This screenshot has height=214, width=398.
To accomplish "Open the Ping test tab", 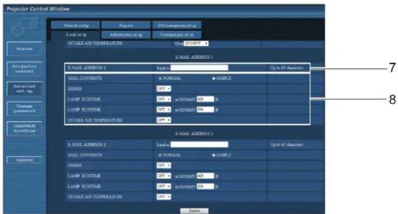I will [126, 26].
